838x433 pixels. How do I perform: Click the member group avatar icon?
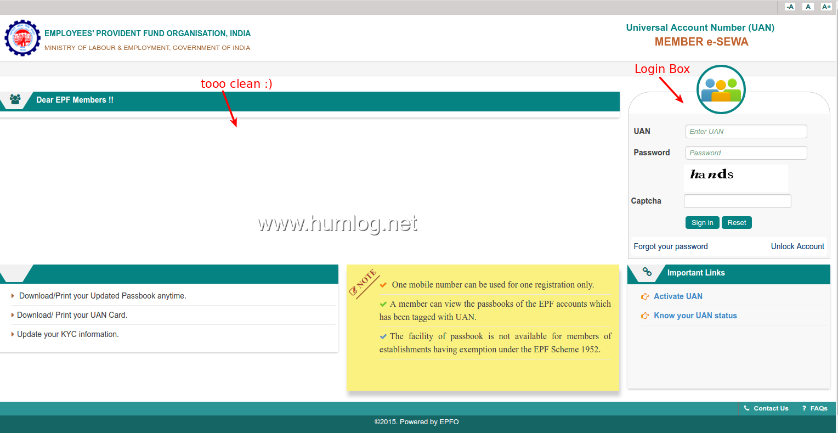coord(721,89)
